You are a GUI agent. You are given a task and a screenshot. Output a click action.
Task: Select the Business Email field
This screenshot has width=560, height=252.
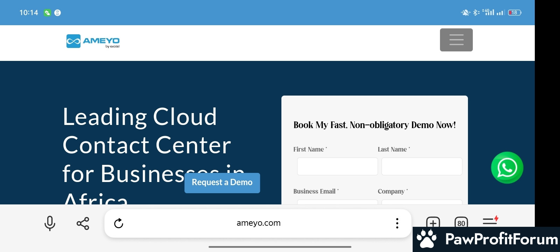coord(337,202)
